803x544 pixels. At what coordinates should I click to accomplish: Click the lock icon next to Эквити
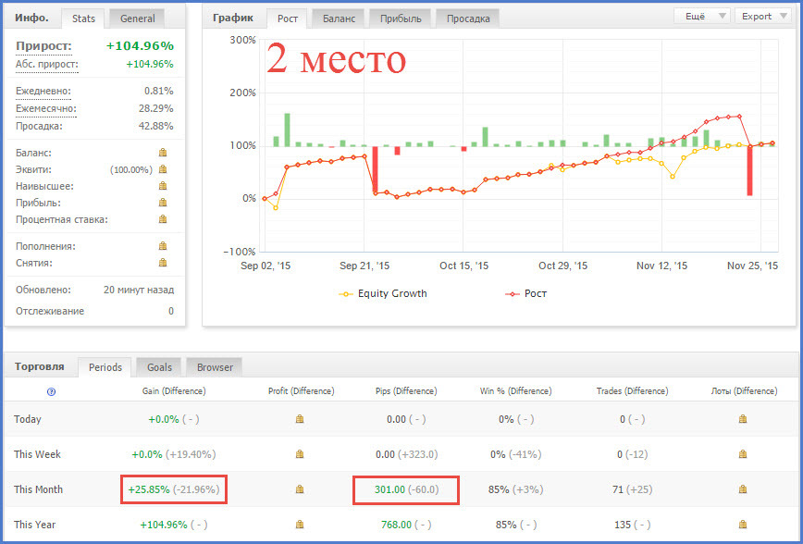coord(163,169)
